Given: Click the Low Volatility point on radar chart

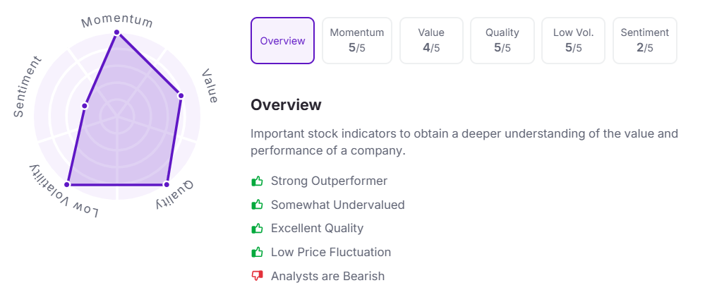Looking at the screenshot, I should 68,184.
